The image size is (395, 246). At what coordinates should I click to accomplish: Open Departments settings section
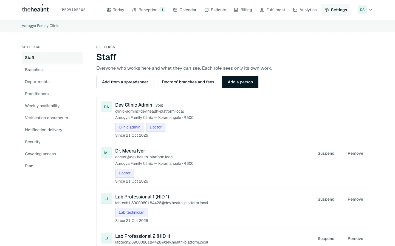(x=52, y=82)
